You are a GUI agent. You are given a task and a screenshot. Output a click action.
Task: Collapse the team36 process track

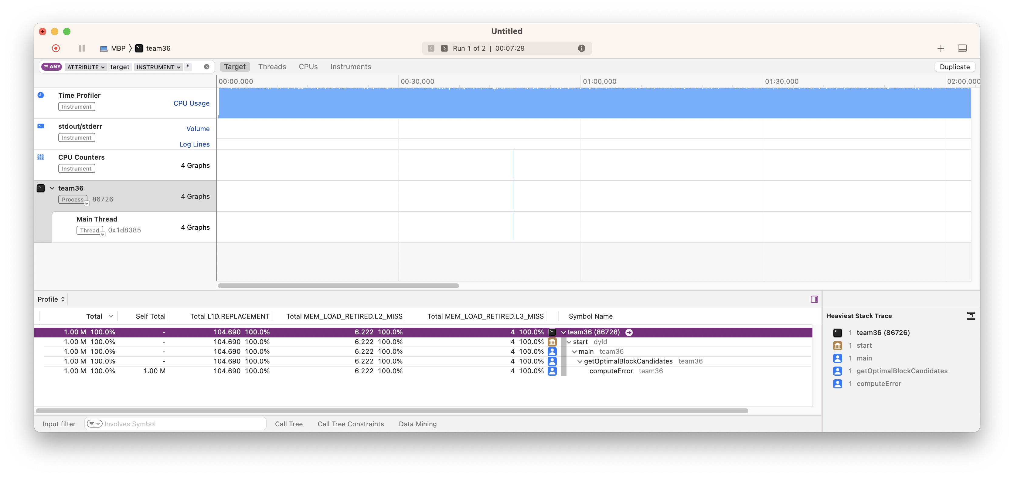(x=52, y=188)
